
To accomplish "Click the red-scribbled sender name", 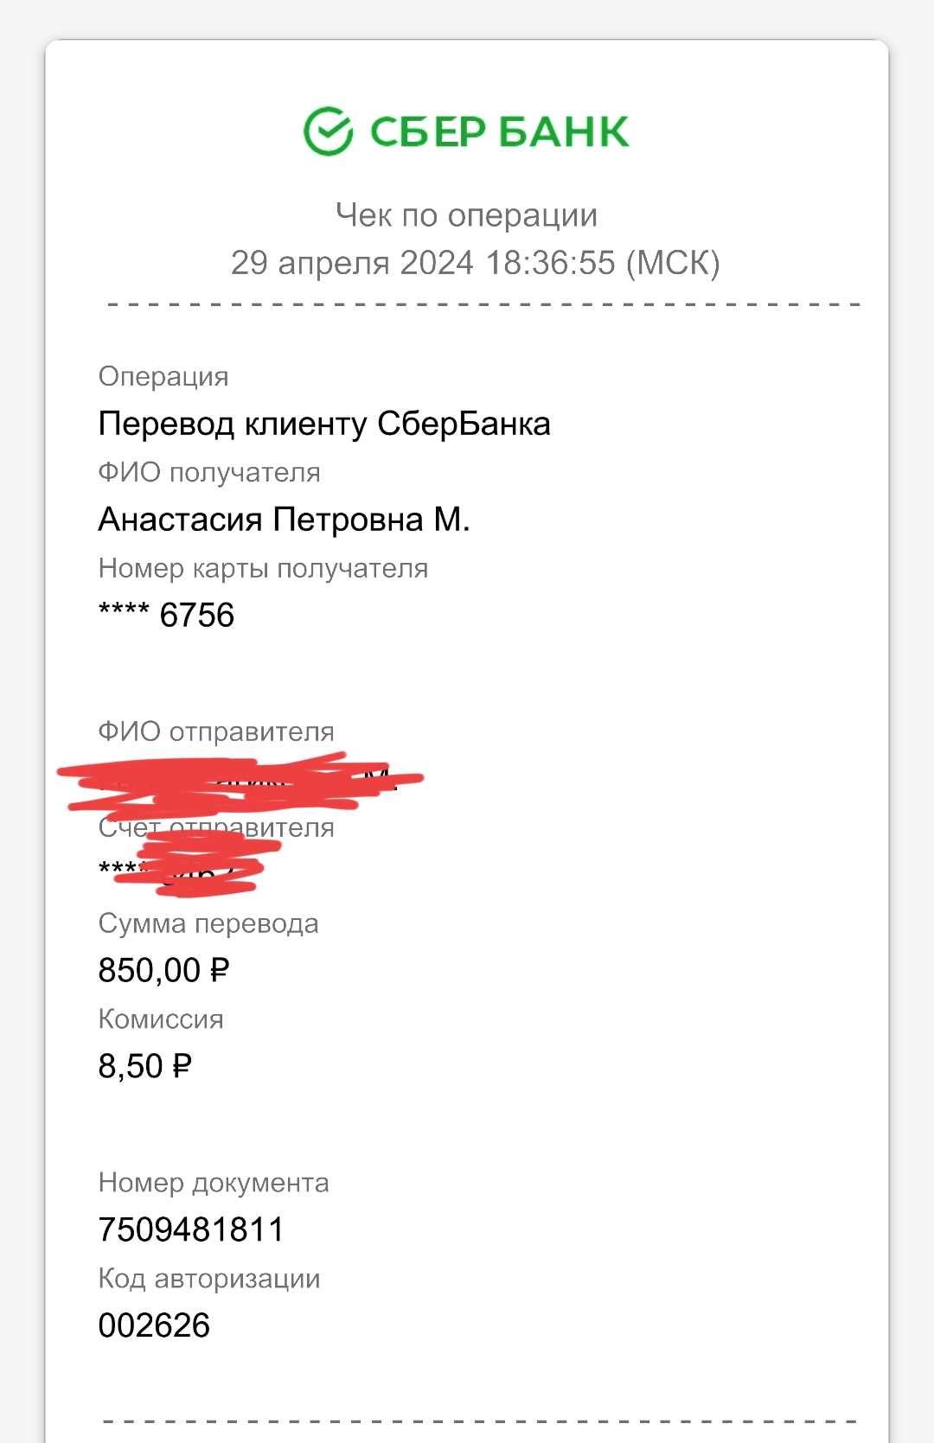I will 240,782.
